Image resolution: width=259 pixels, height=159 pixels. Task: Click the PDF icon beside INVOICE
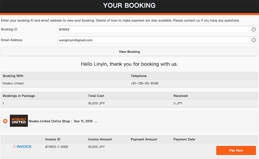[x=15, y=146]
